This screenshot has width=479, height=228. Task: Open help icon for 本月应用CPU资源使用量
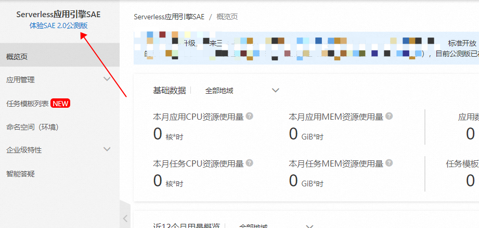(x=250, y=116)
